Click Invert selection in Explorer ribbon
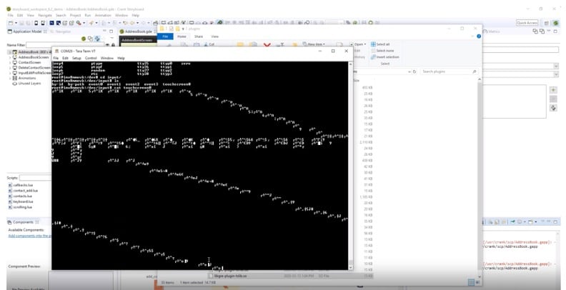This screenshot has width=566, height=290. [x=384, y=57]
